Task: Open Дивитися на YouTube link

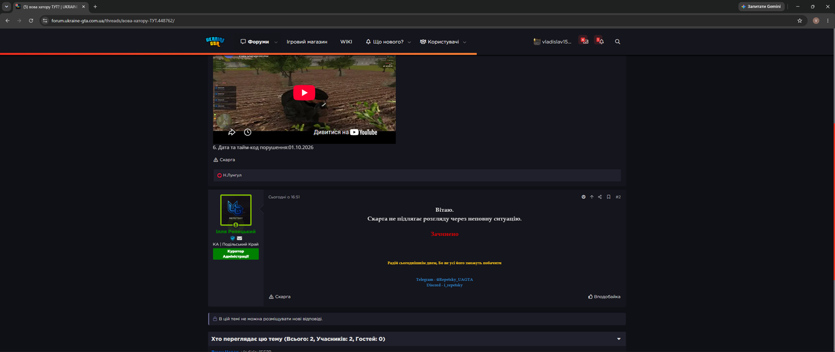Action: 345,132
